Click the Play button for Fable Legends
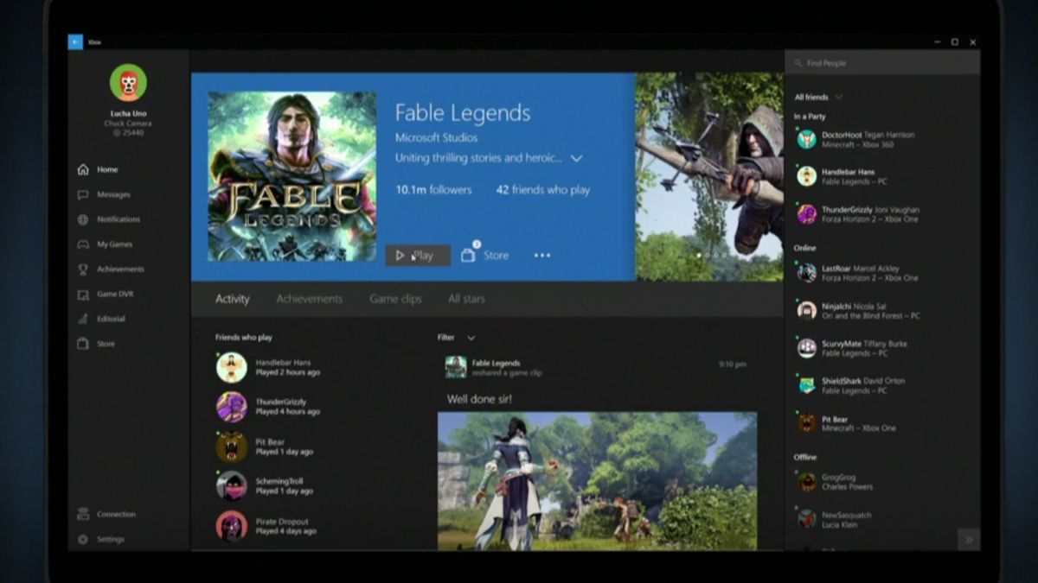Screen dimensions: 1038x583 click(418, 256)
